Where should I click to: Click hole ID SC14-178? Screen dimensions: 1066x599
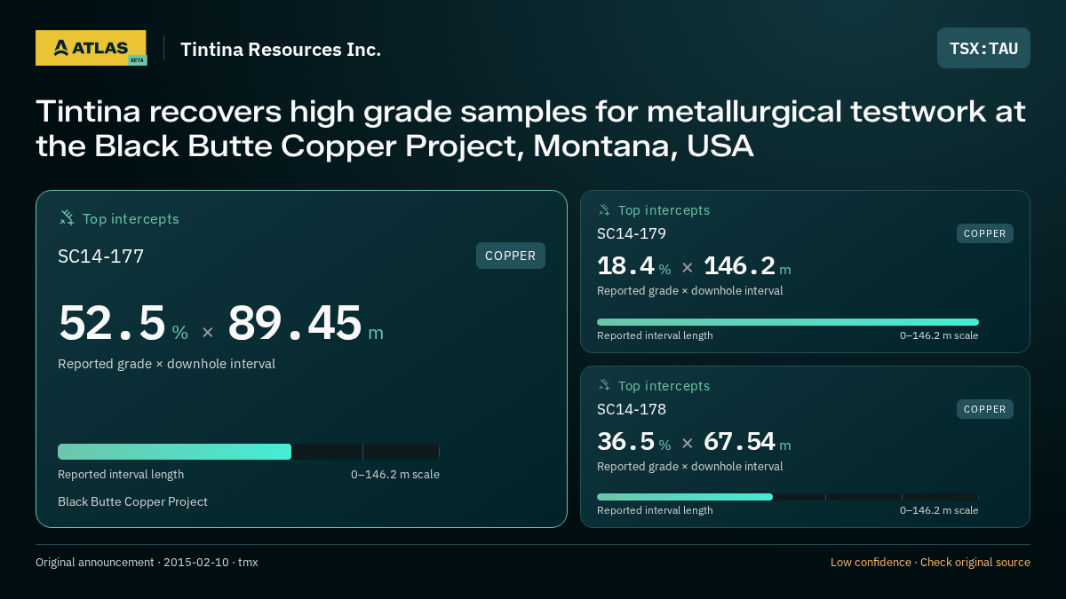[632, 410]
